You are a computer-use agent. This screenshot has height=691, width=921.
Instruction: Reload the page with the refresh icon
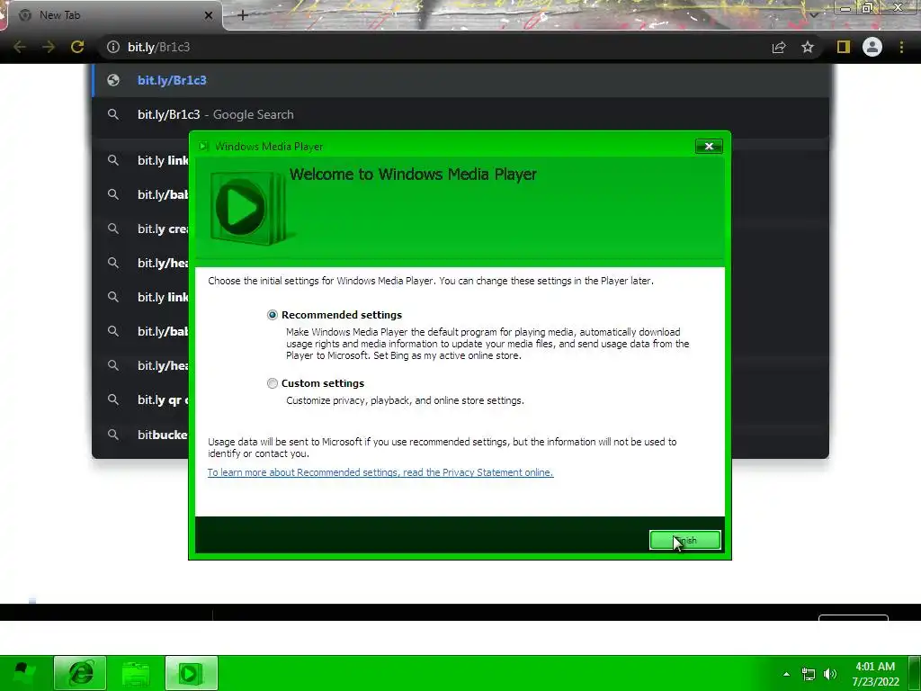[x=77, y=47]
